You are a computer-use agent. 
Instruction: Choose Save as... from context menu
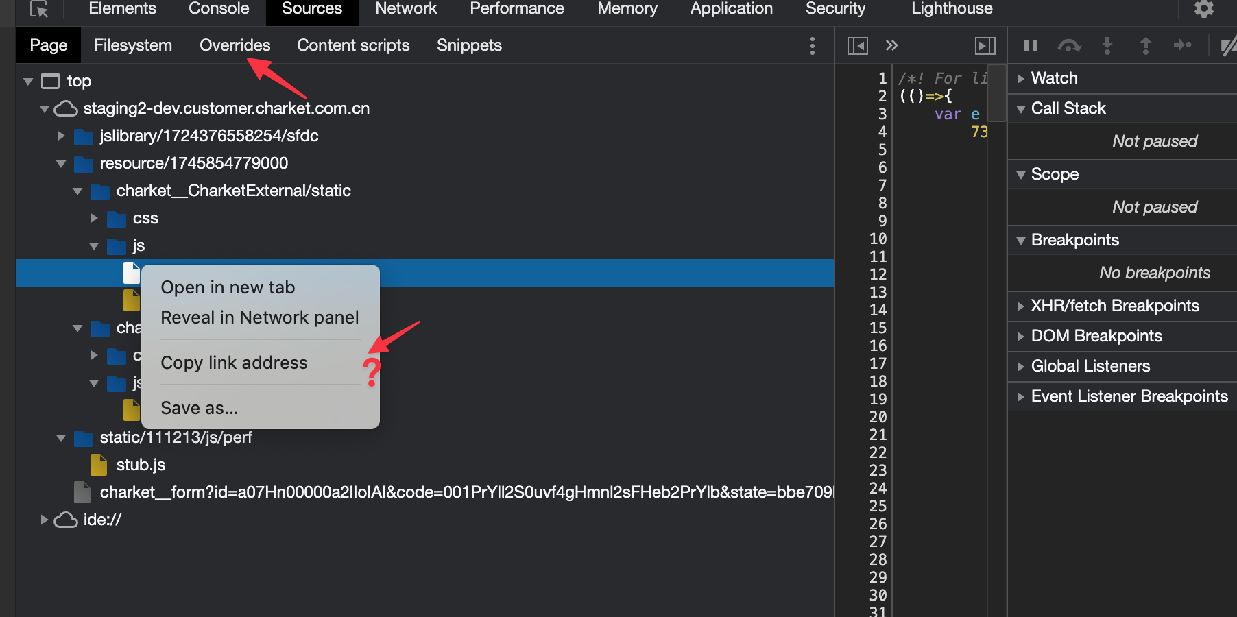261,409
